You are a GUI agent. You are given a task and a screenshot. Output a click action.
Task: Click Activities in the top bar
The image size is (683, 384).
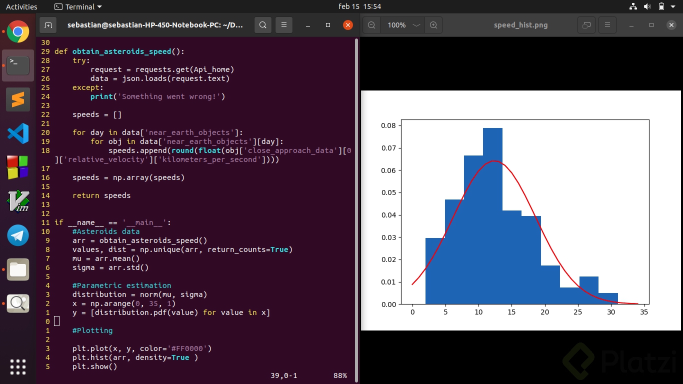(21, 6)
